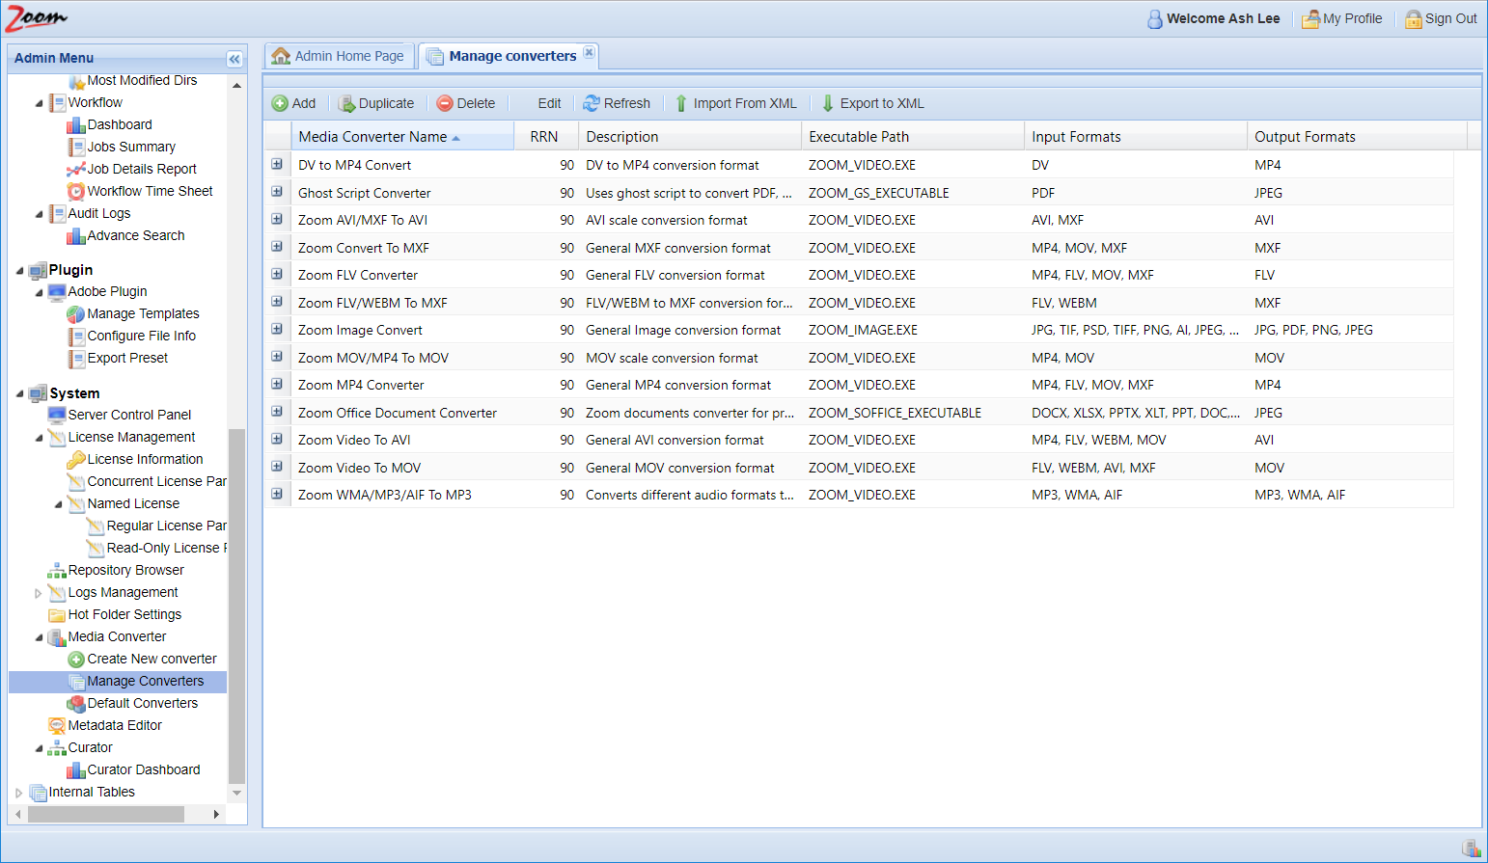The height and width of the screenshot is (863, 1488).
Task: Click the Welcome Ash Lee user icon
Action: click(1155, 19)
